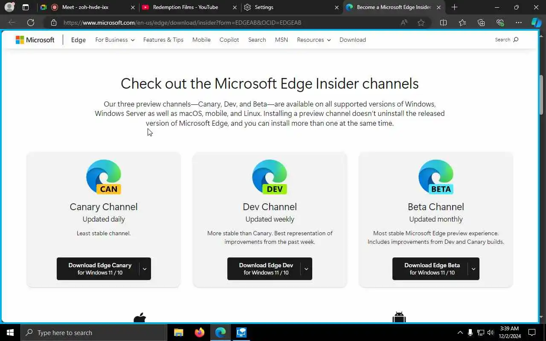Screen dimensions: 546x341
Task: Click the address bar URL
Action: click(x=183, y=23)
